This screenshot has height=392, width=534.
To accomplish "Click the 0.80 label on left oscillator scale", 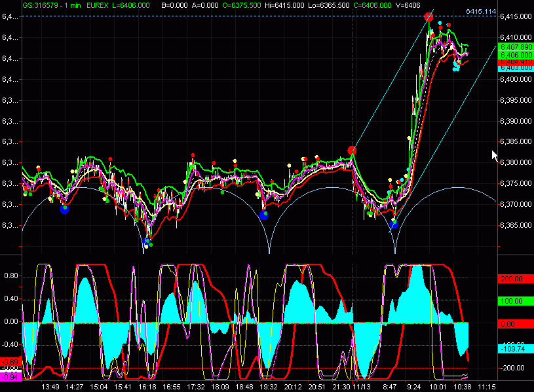I will click(x=11, y=276).
